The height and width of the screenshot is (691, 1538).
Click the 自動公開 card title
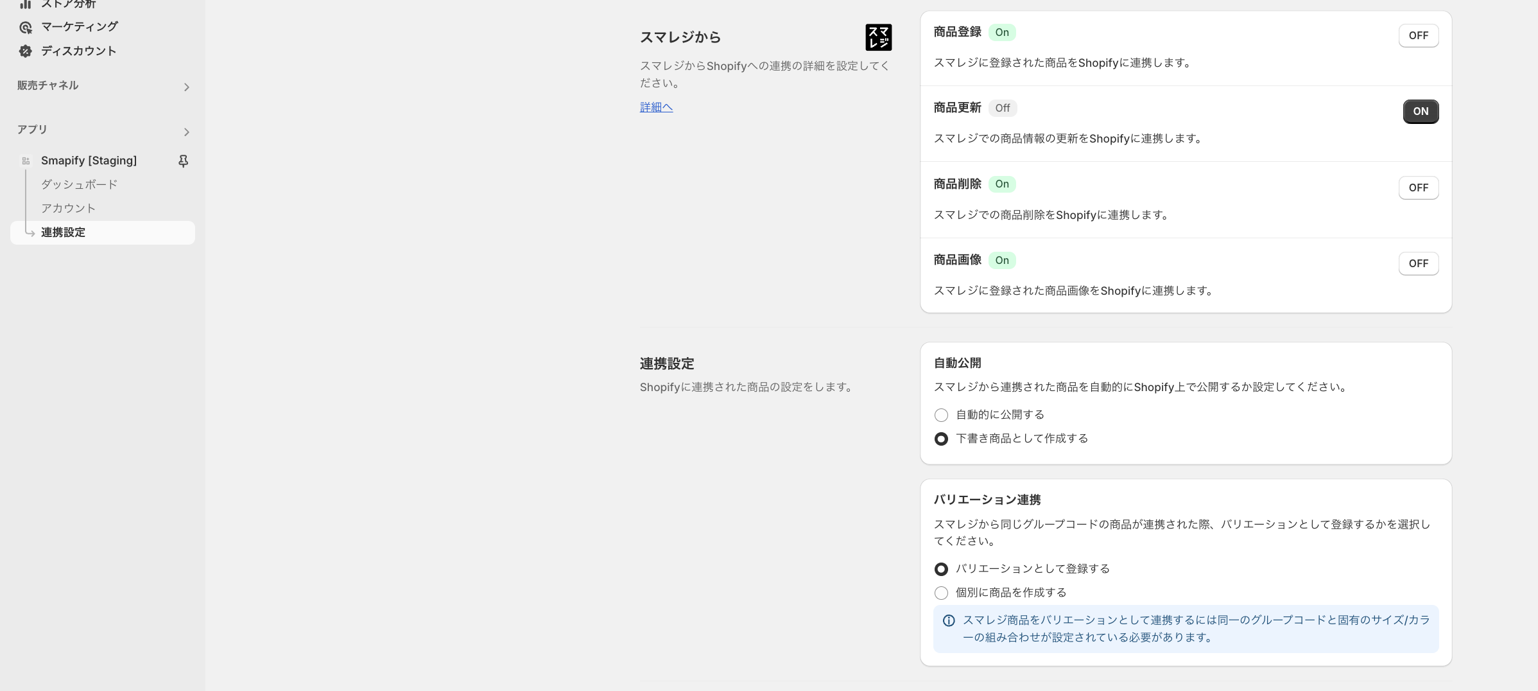coord(957,363)
